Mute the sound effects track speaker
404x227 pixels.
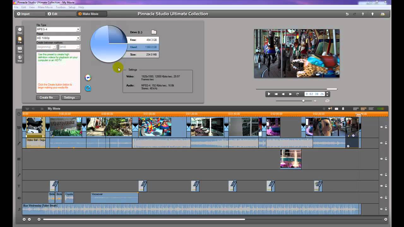(381, 198)
